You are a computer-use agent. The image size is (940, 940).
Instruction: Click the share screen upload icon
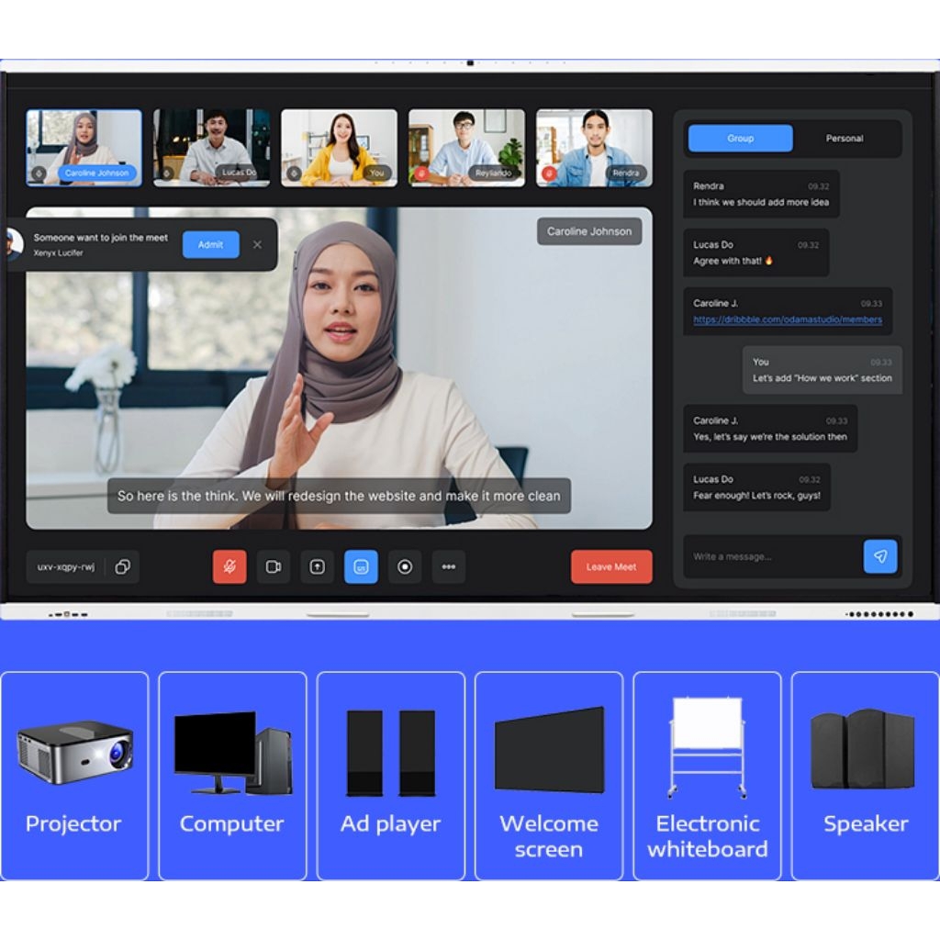[317, 566]
